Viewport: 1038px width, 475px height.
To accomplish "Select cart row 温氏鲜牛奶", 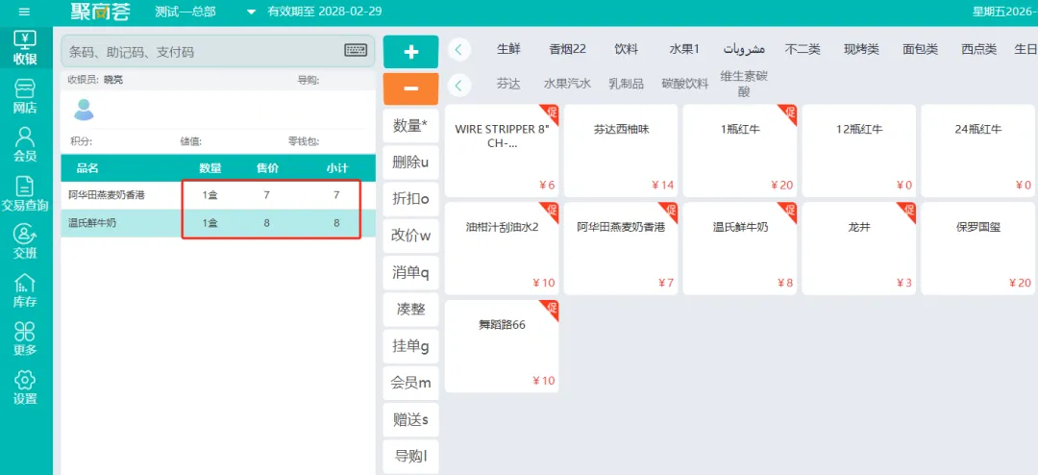I will pos(218,223).
